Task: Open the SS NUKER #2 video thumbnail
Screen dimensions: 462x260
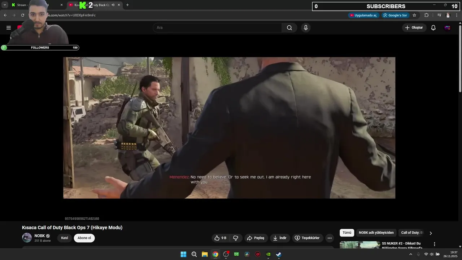Action: pyautogui.click(x=359, y=245)
